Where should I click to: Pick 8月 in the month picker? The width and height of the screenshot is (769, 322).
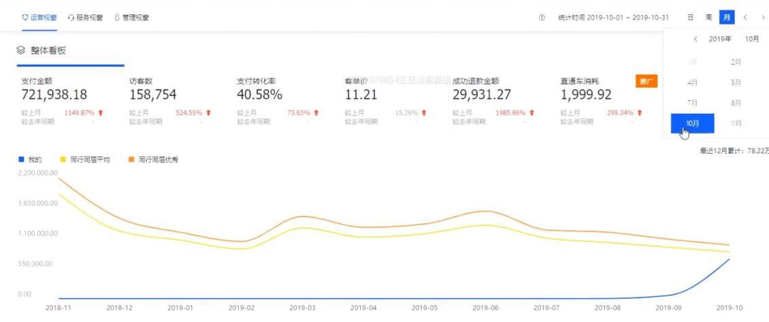[x=736, y=103]
